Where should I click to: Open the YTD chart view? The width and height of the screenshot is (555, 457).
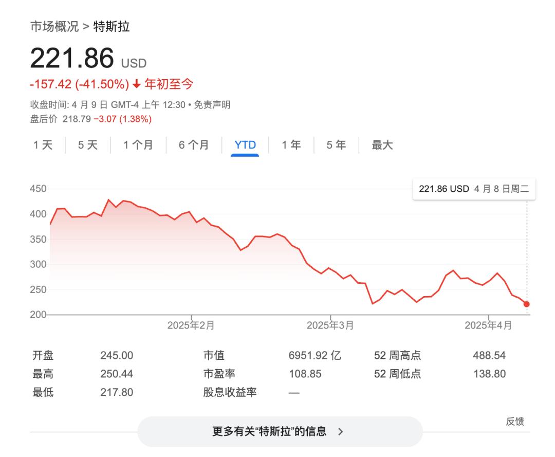[245, 145]
